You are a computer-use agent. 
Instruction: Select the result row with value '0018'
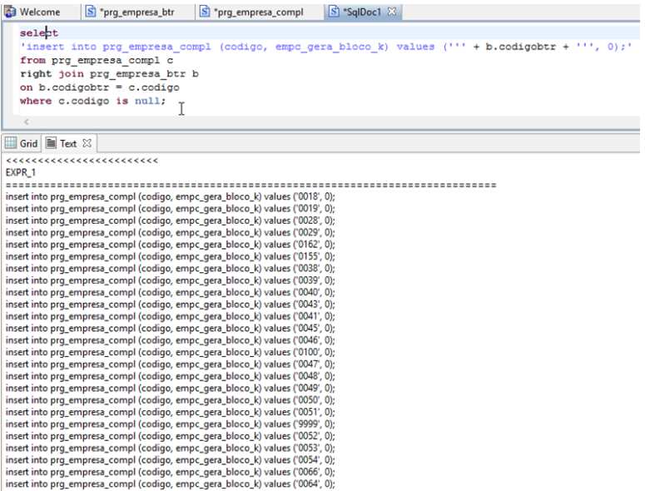pos(171,196)
